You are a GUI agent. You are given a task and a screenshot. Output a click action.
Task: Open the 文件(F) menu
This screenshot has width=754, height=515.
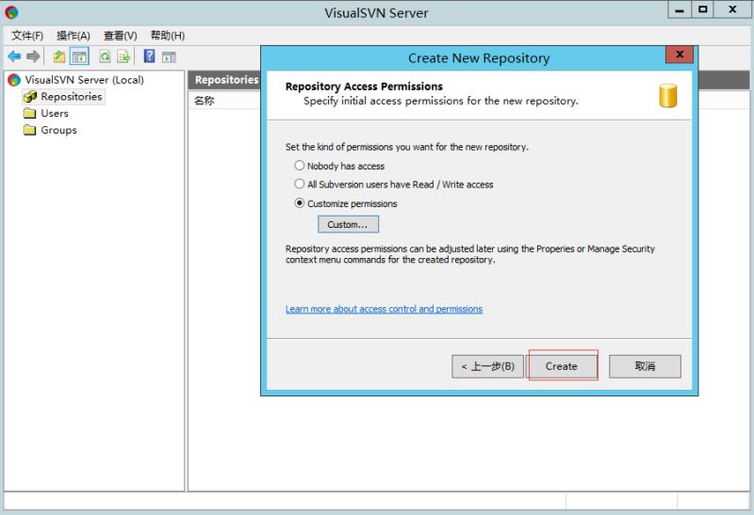(x=27, y=36)
